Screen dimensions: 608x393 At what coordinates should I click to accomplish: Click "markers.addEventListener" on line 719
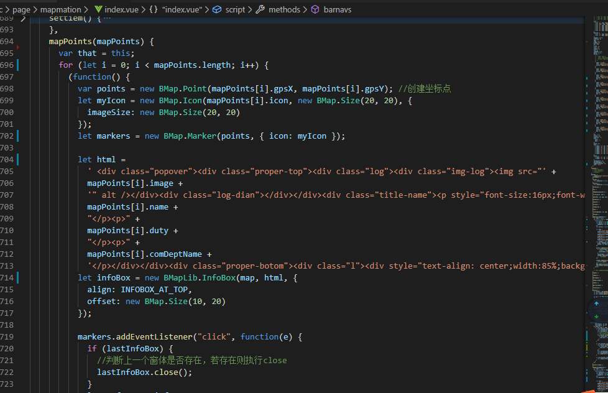point(135,337)
